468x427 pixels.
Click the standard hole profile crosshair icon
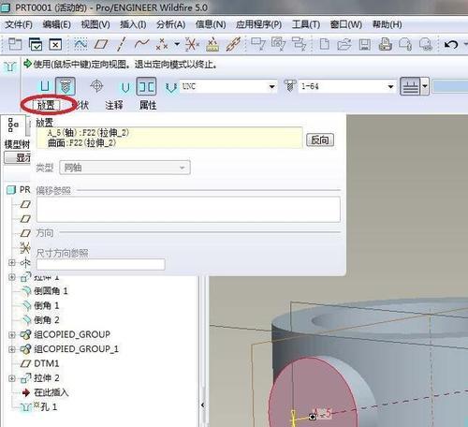tap(96, 86)
